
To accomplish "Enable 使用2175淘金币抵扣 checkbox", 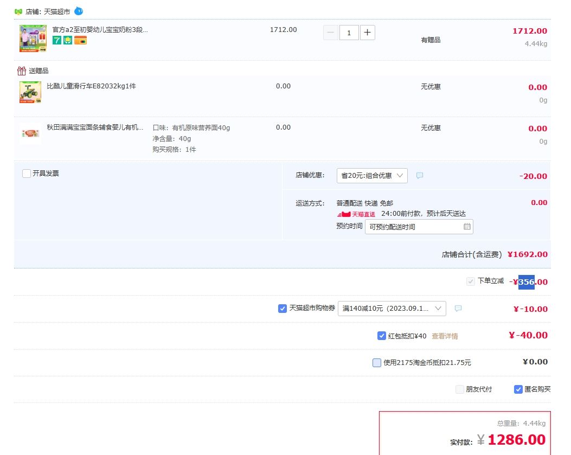I will 377,362.
